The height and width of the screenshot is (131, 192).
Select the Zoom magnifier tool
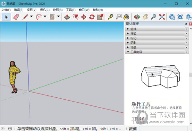click(x=153, y=17)
